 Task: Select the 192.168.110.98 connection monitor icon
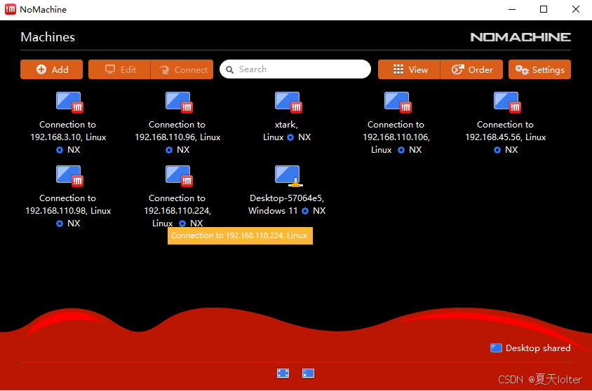[69, 176]
